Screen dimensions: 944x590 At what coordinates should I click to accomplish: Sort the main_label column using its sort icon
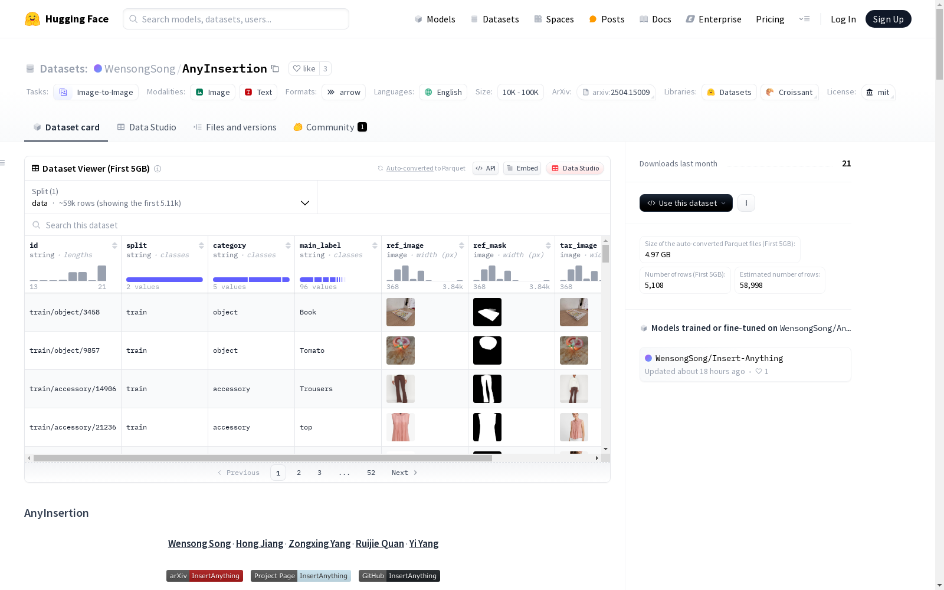click(x=375, y=245)
